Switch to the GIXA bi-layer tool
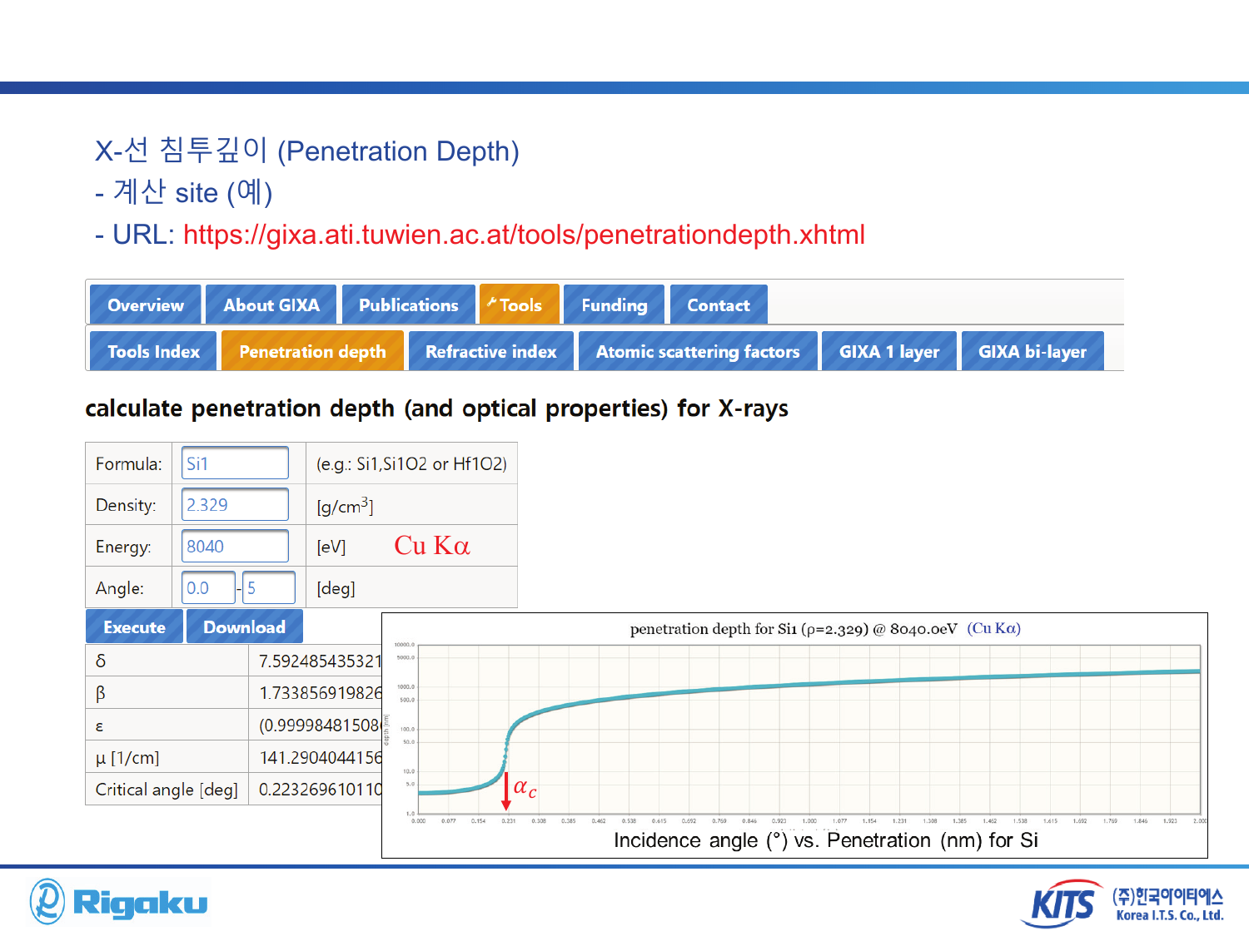The width and height of the screenshot is (1249, 936). click(1033, 351)
